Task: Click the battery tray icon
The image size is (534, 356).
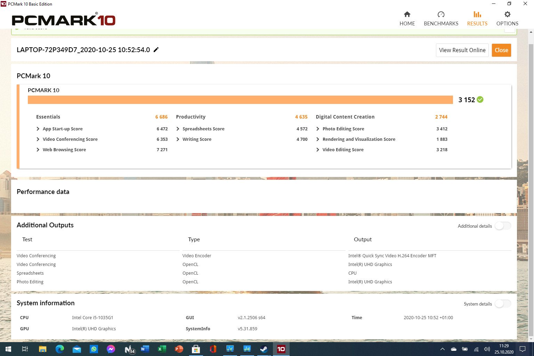Action: coord(465,349)
